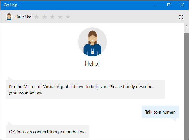Close the Get Help window
The image size is (189, 140).
pyautogui.click(x=182, y=5)
